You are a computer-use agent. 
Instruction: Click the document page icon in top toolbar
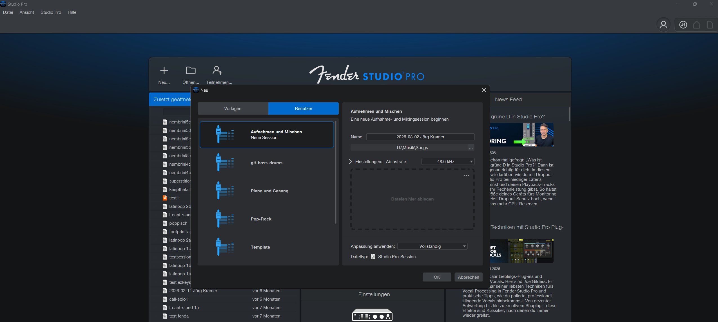(x=710, y=25)
